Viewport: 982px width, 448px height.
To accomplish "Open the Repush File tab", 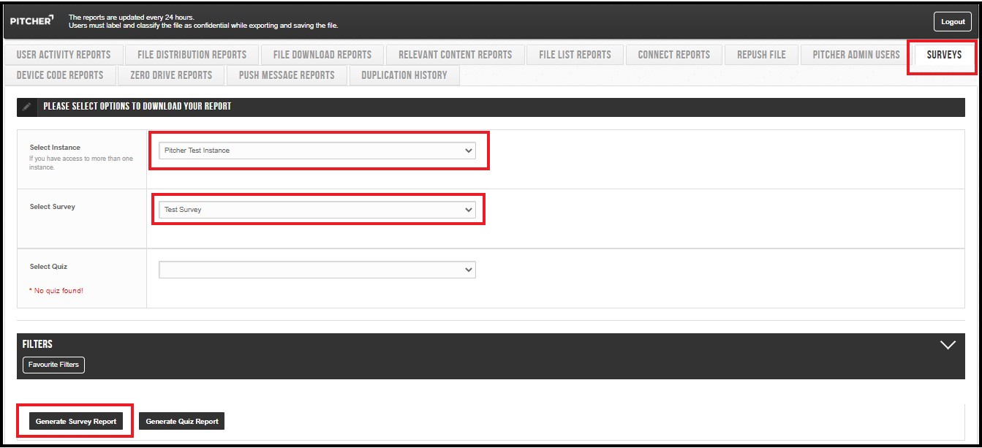I will tap(761, 55).
